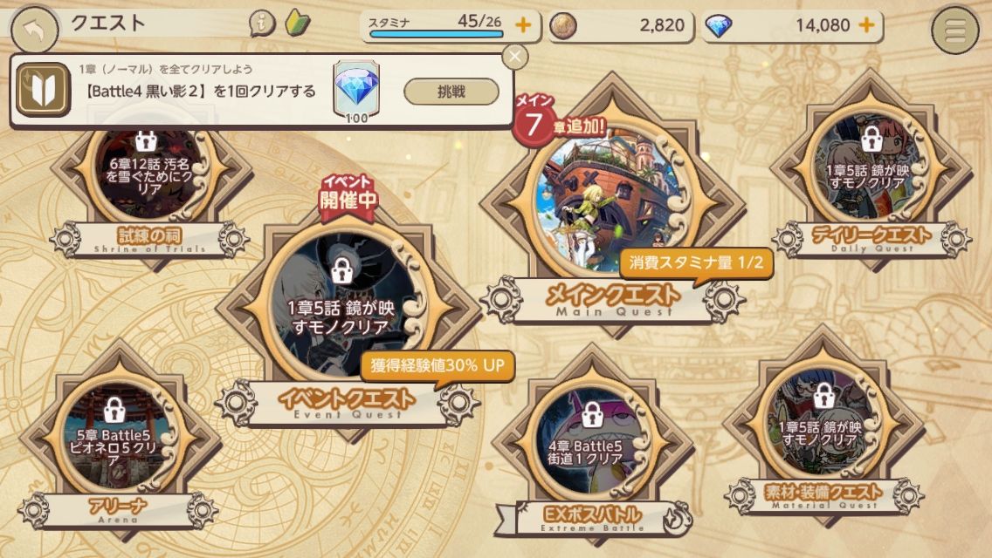Open the locked アリーナ Arena

(118, 442)
